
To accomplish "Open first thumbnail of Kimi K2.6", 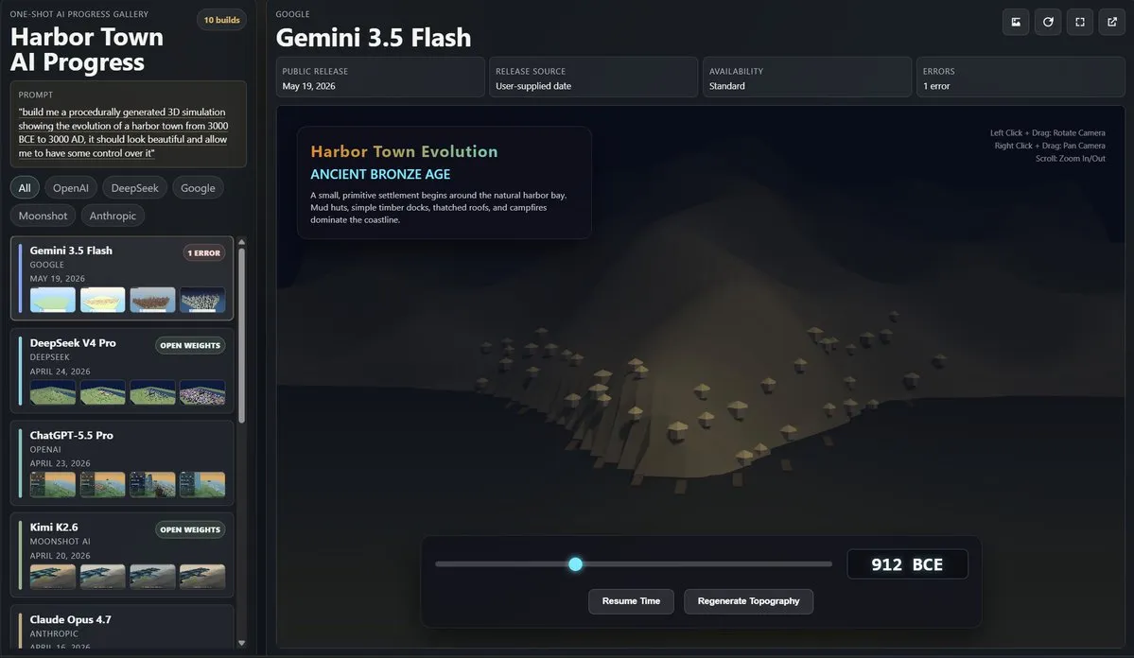I will click(x=53, y=577).
